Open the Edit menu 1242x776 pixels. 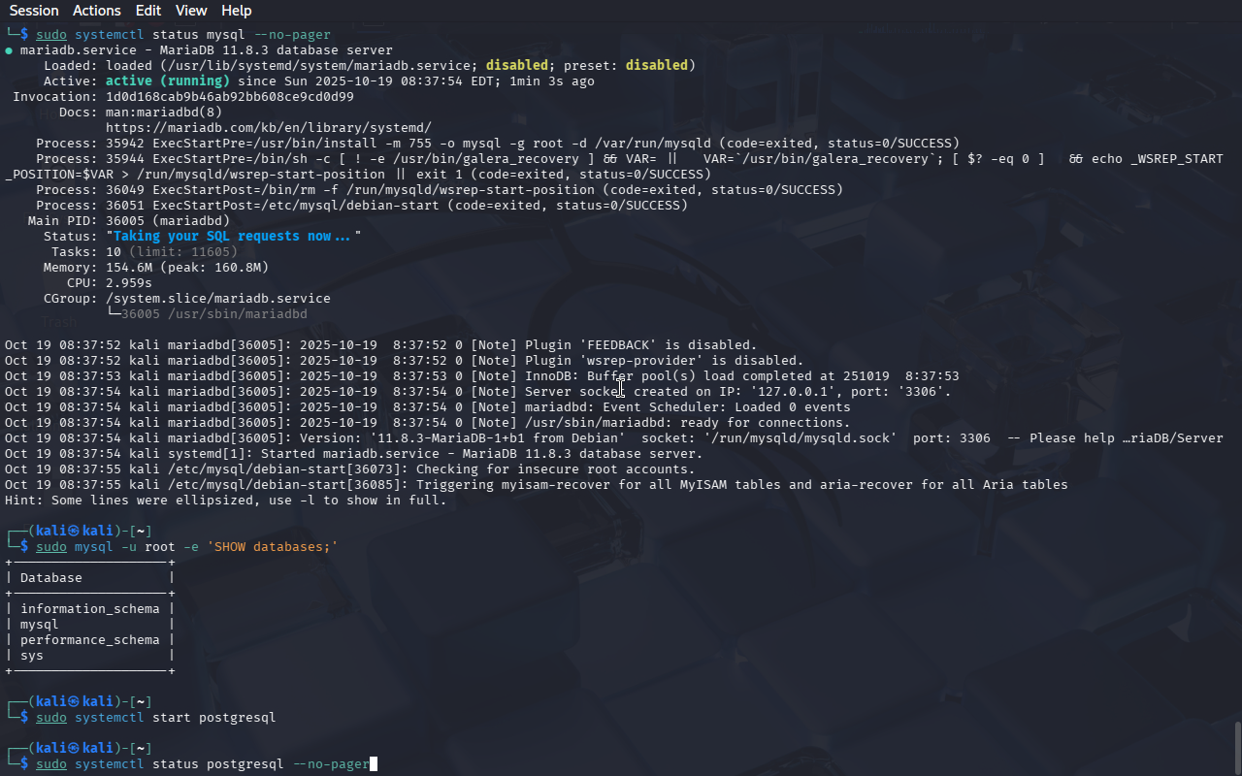pyautogui.click(x=148, y=11)
